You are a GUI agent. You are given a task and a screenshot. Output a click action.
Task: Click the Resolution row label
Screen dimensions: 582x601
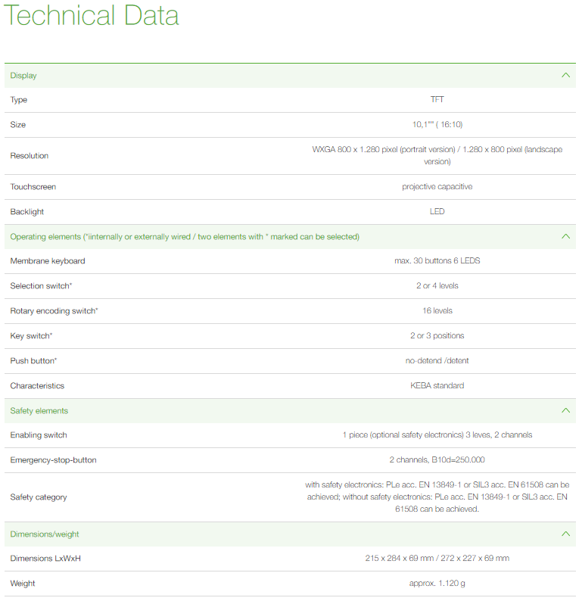click(x=29, y=156)
